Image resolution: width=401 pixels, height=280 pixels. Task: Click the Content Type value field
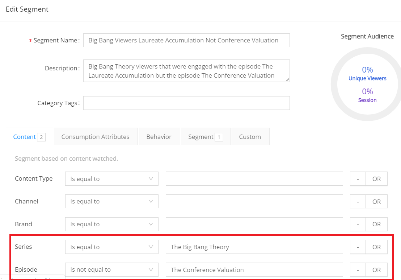(254, 179)
